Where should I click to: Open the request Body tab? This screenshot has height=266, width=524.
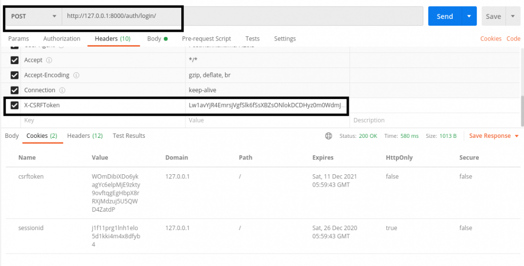click(x=154, y=39)
